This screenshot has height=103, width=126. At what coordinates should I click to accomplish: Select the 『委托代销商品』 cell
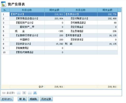point(27,52)
